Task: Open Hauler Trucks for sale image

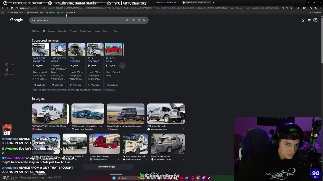Action: (x=168, y=144)
